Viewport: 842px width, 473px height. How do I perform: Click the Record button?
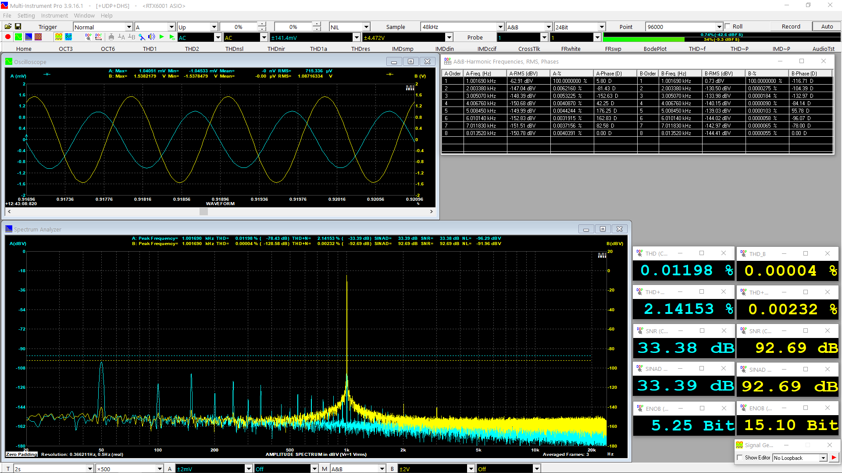(791, 26)
